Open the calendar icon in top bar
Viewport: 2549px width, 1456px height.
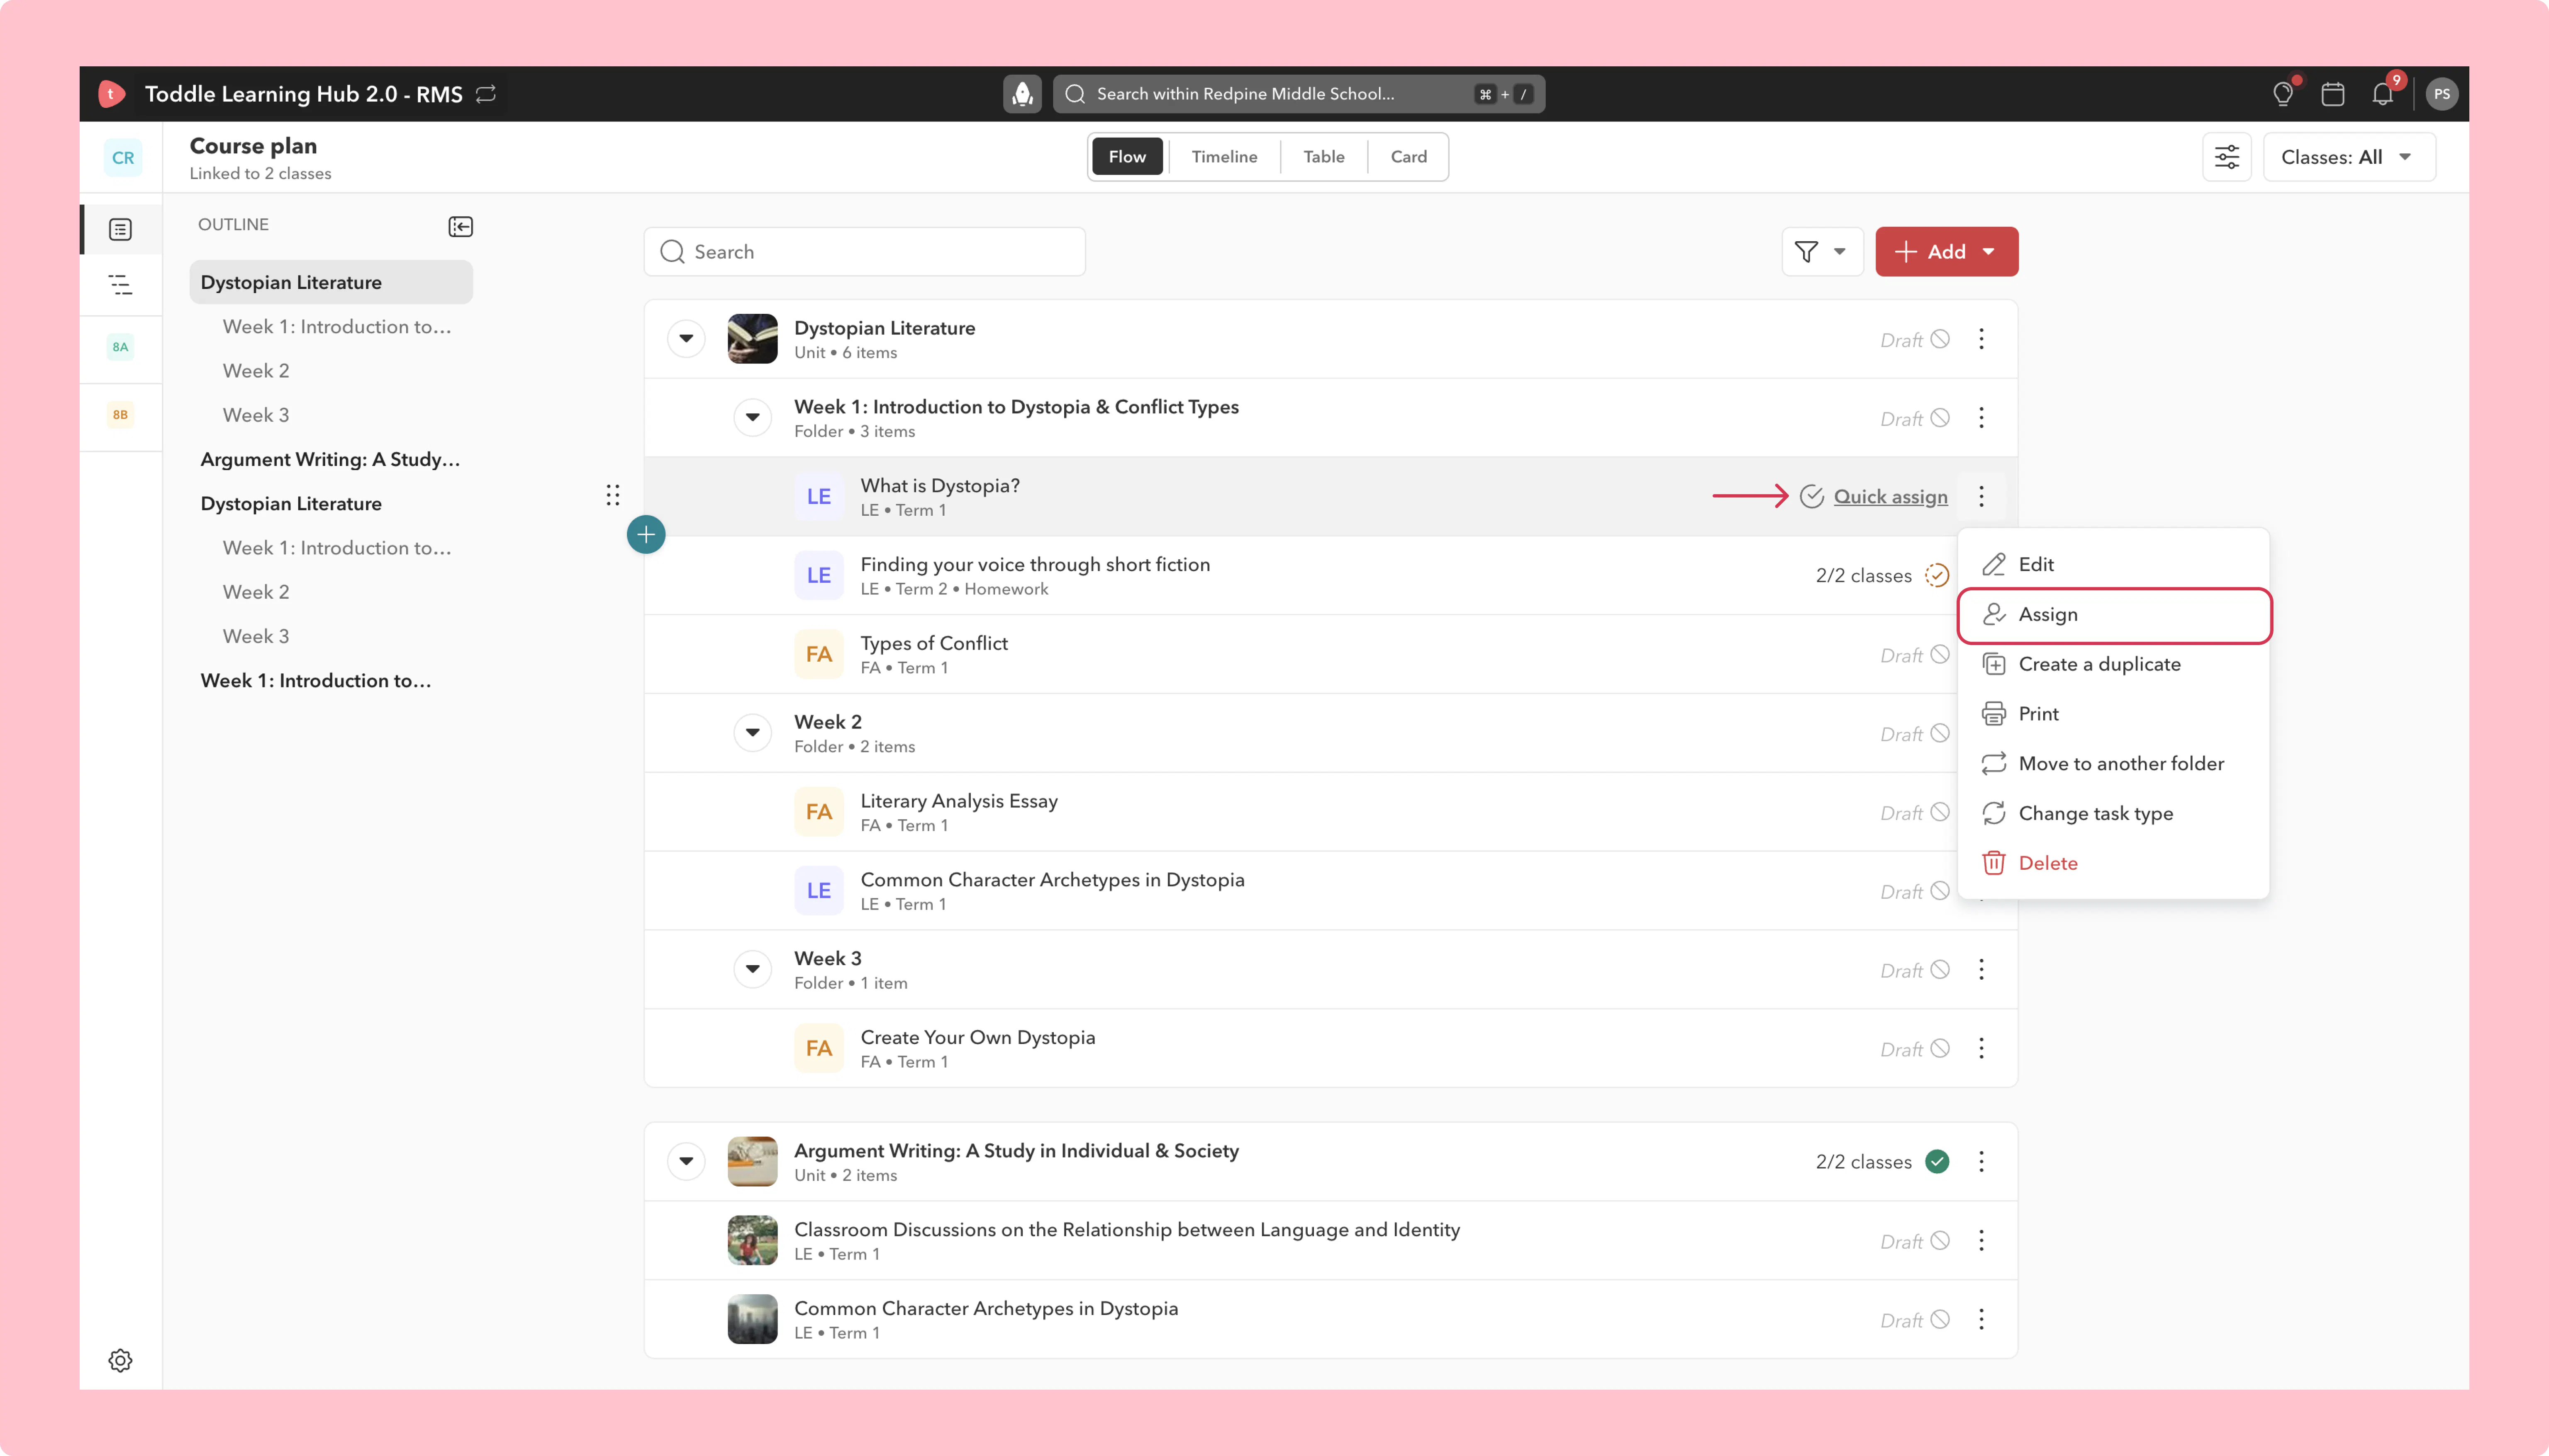coord(2333,94)
